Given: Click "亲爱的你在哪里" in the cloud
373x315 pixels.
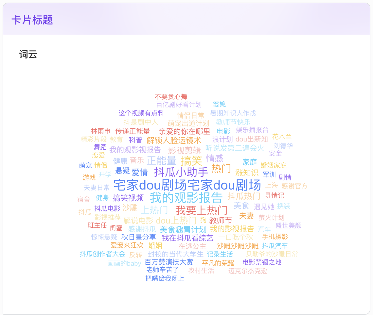Looking at the screenshot, I should coord(185,131).
